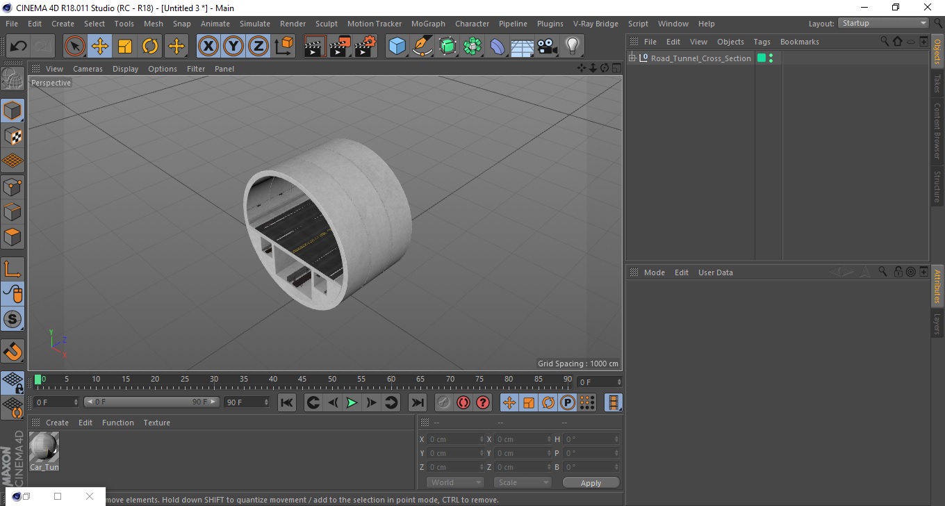Add a Light object

pyautogui.click(x=573, y=47)
